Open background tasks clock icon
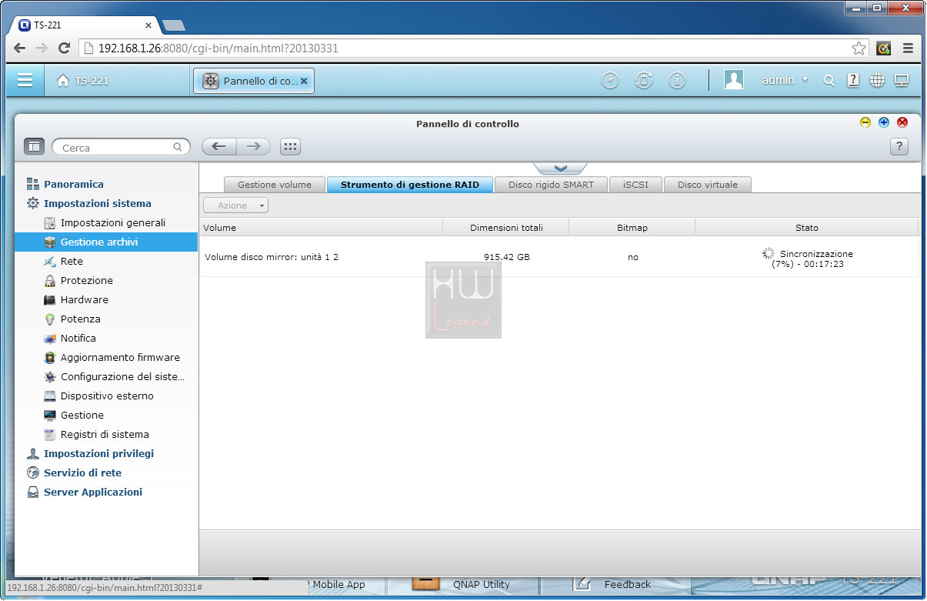This screenshot has width=927, height=601. point(610,80)
